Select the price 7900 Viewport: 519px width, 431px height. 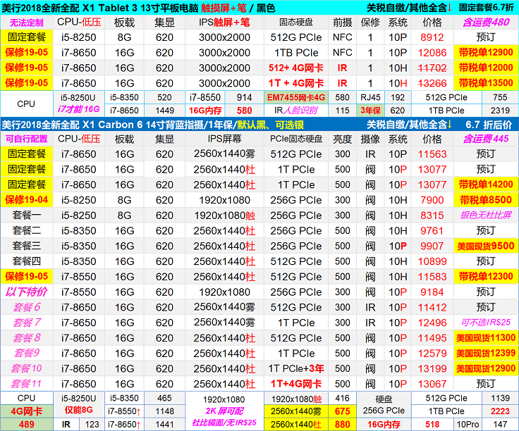[x=432, y=200]
